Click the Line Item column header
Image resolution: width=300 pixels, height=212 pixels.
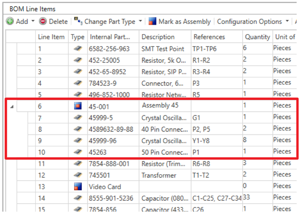coord(51,37)
